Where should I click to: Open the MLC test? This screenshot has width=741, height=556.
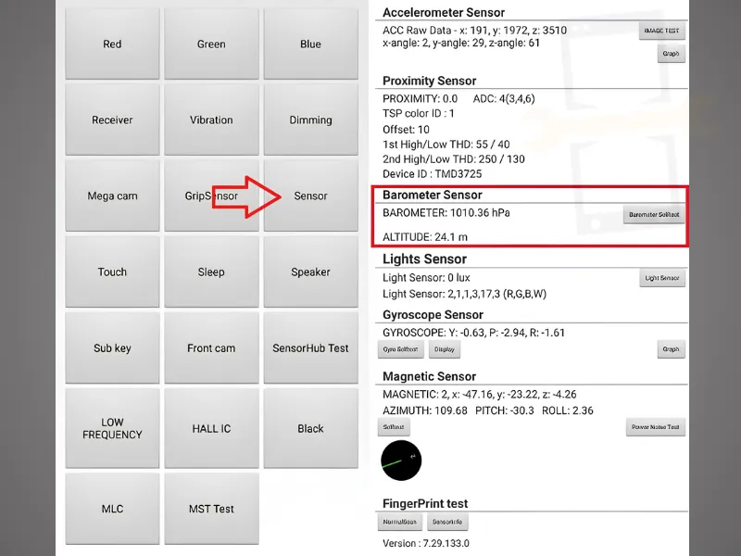coord(112,509)
